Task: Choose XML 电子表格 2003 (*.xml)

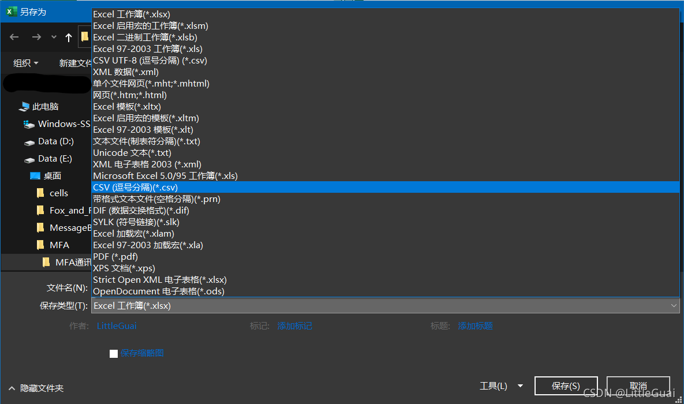Action: (386, 164)
